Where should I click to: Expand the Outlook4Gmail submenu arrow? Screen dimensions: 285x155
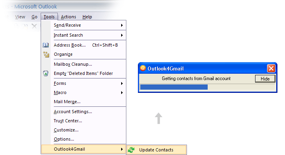[122, 149]
